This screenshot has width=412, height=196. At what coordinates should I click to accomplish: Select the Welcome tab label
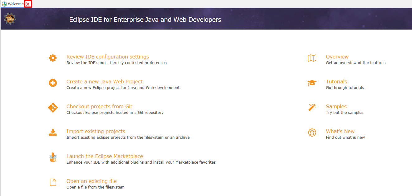16,4
